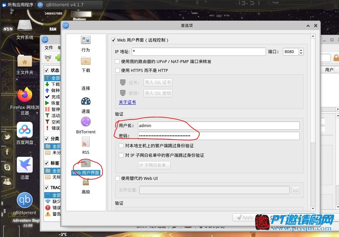
Task: Click the 做种 status filter in main window
Action: coord(52,90)
